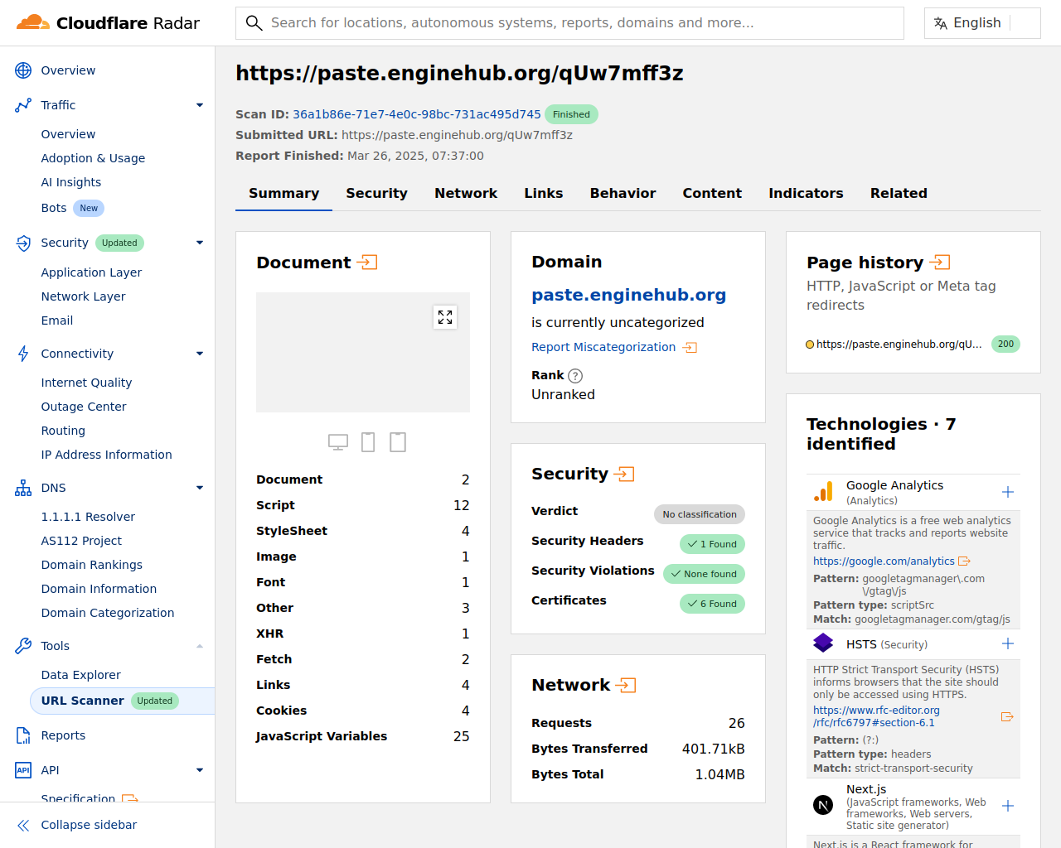
Task: Expand the screenshot preview to fullscreen
Action: 445,317
